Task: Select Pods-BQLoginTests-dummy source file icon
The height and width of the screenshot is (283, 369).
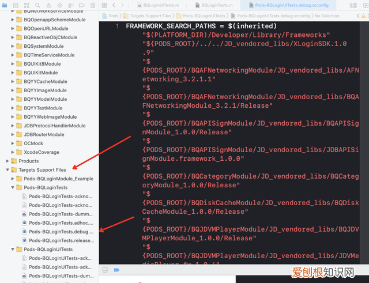Action: [24, 214]
